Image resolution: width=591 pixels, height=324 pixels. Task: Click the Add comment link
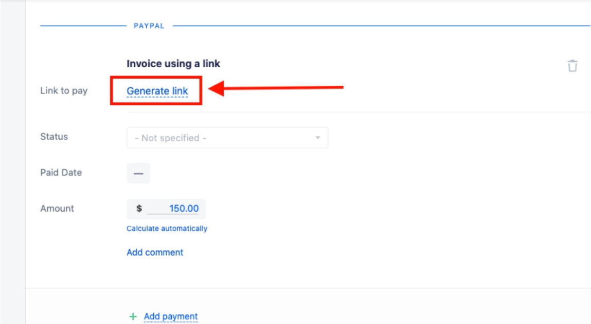[x=155, y=253]
